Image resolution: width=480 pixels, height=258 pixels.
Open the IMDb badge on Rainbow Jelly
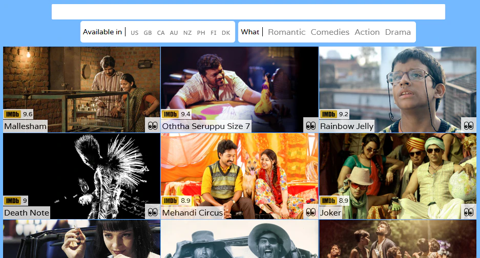coord(328,115)
